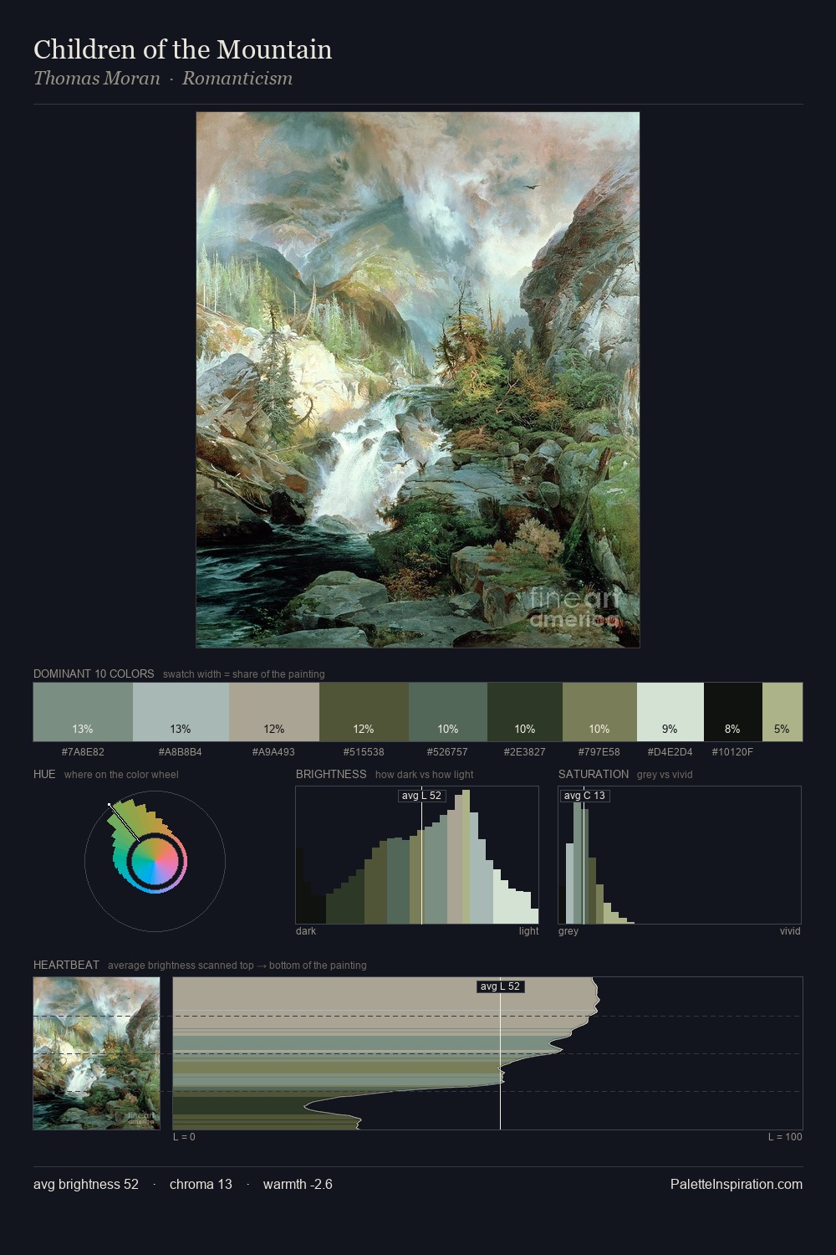Click 'swatch width = share of the painting' caption
Viewport: 836px width, 1255px height.
[244, 674]
